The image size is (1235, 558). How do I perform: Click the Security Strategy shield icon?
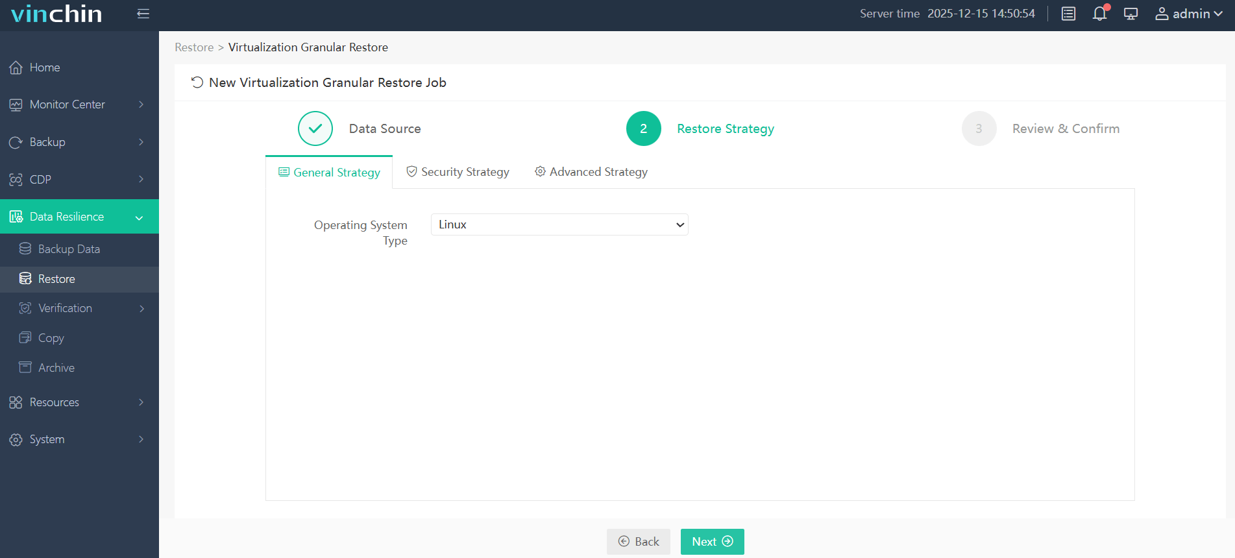(x=411, y=171)
